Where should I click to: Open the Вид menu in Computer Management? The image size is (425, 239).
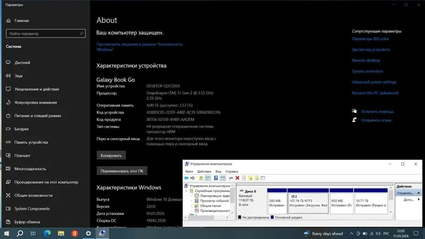point(218,172)
